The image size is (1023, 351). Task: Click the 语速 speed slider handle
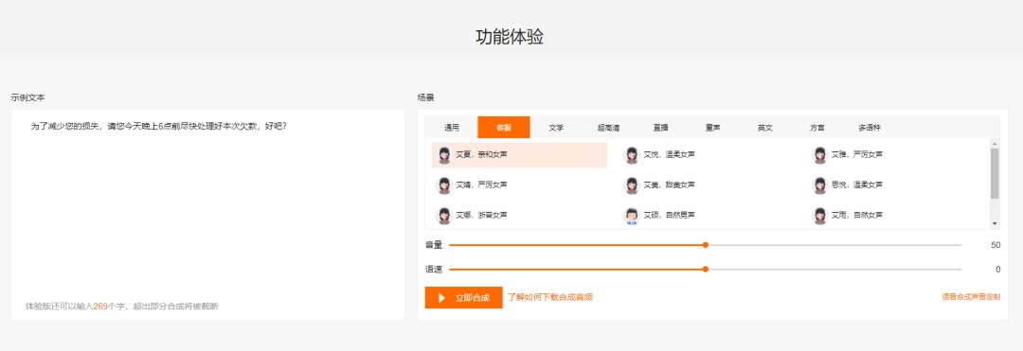[706, 269]
